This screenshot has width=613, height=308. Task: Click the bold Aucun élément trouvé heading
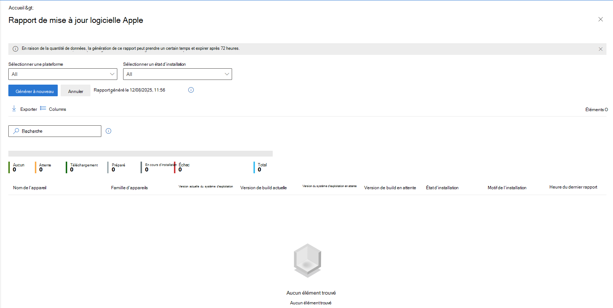(311, 293)
